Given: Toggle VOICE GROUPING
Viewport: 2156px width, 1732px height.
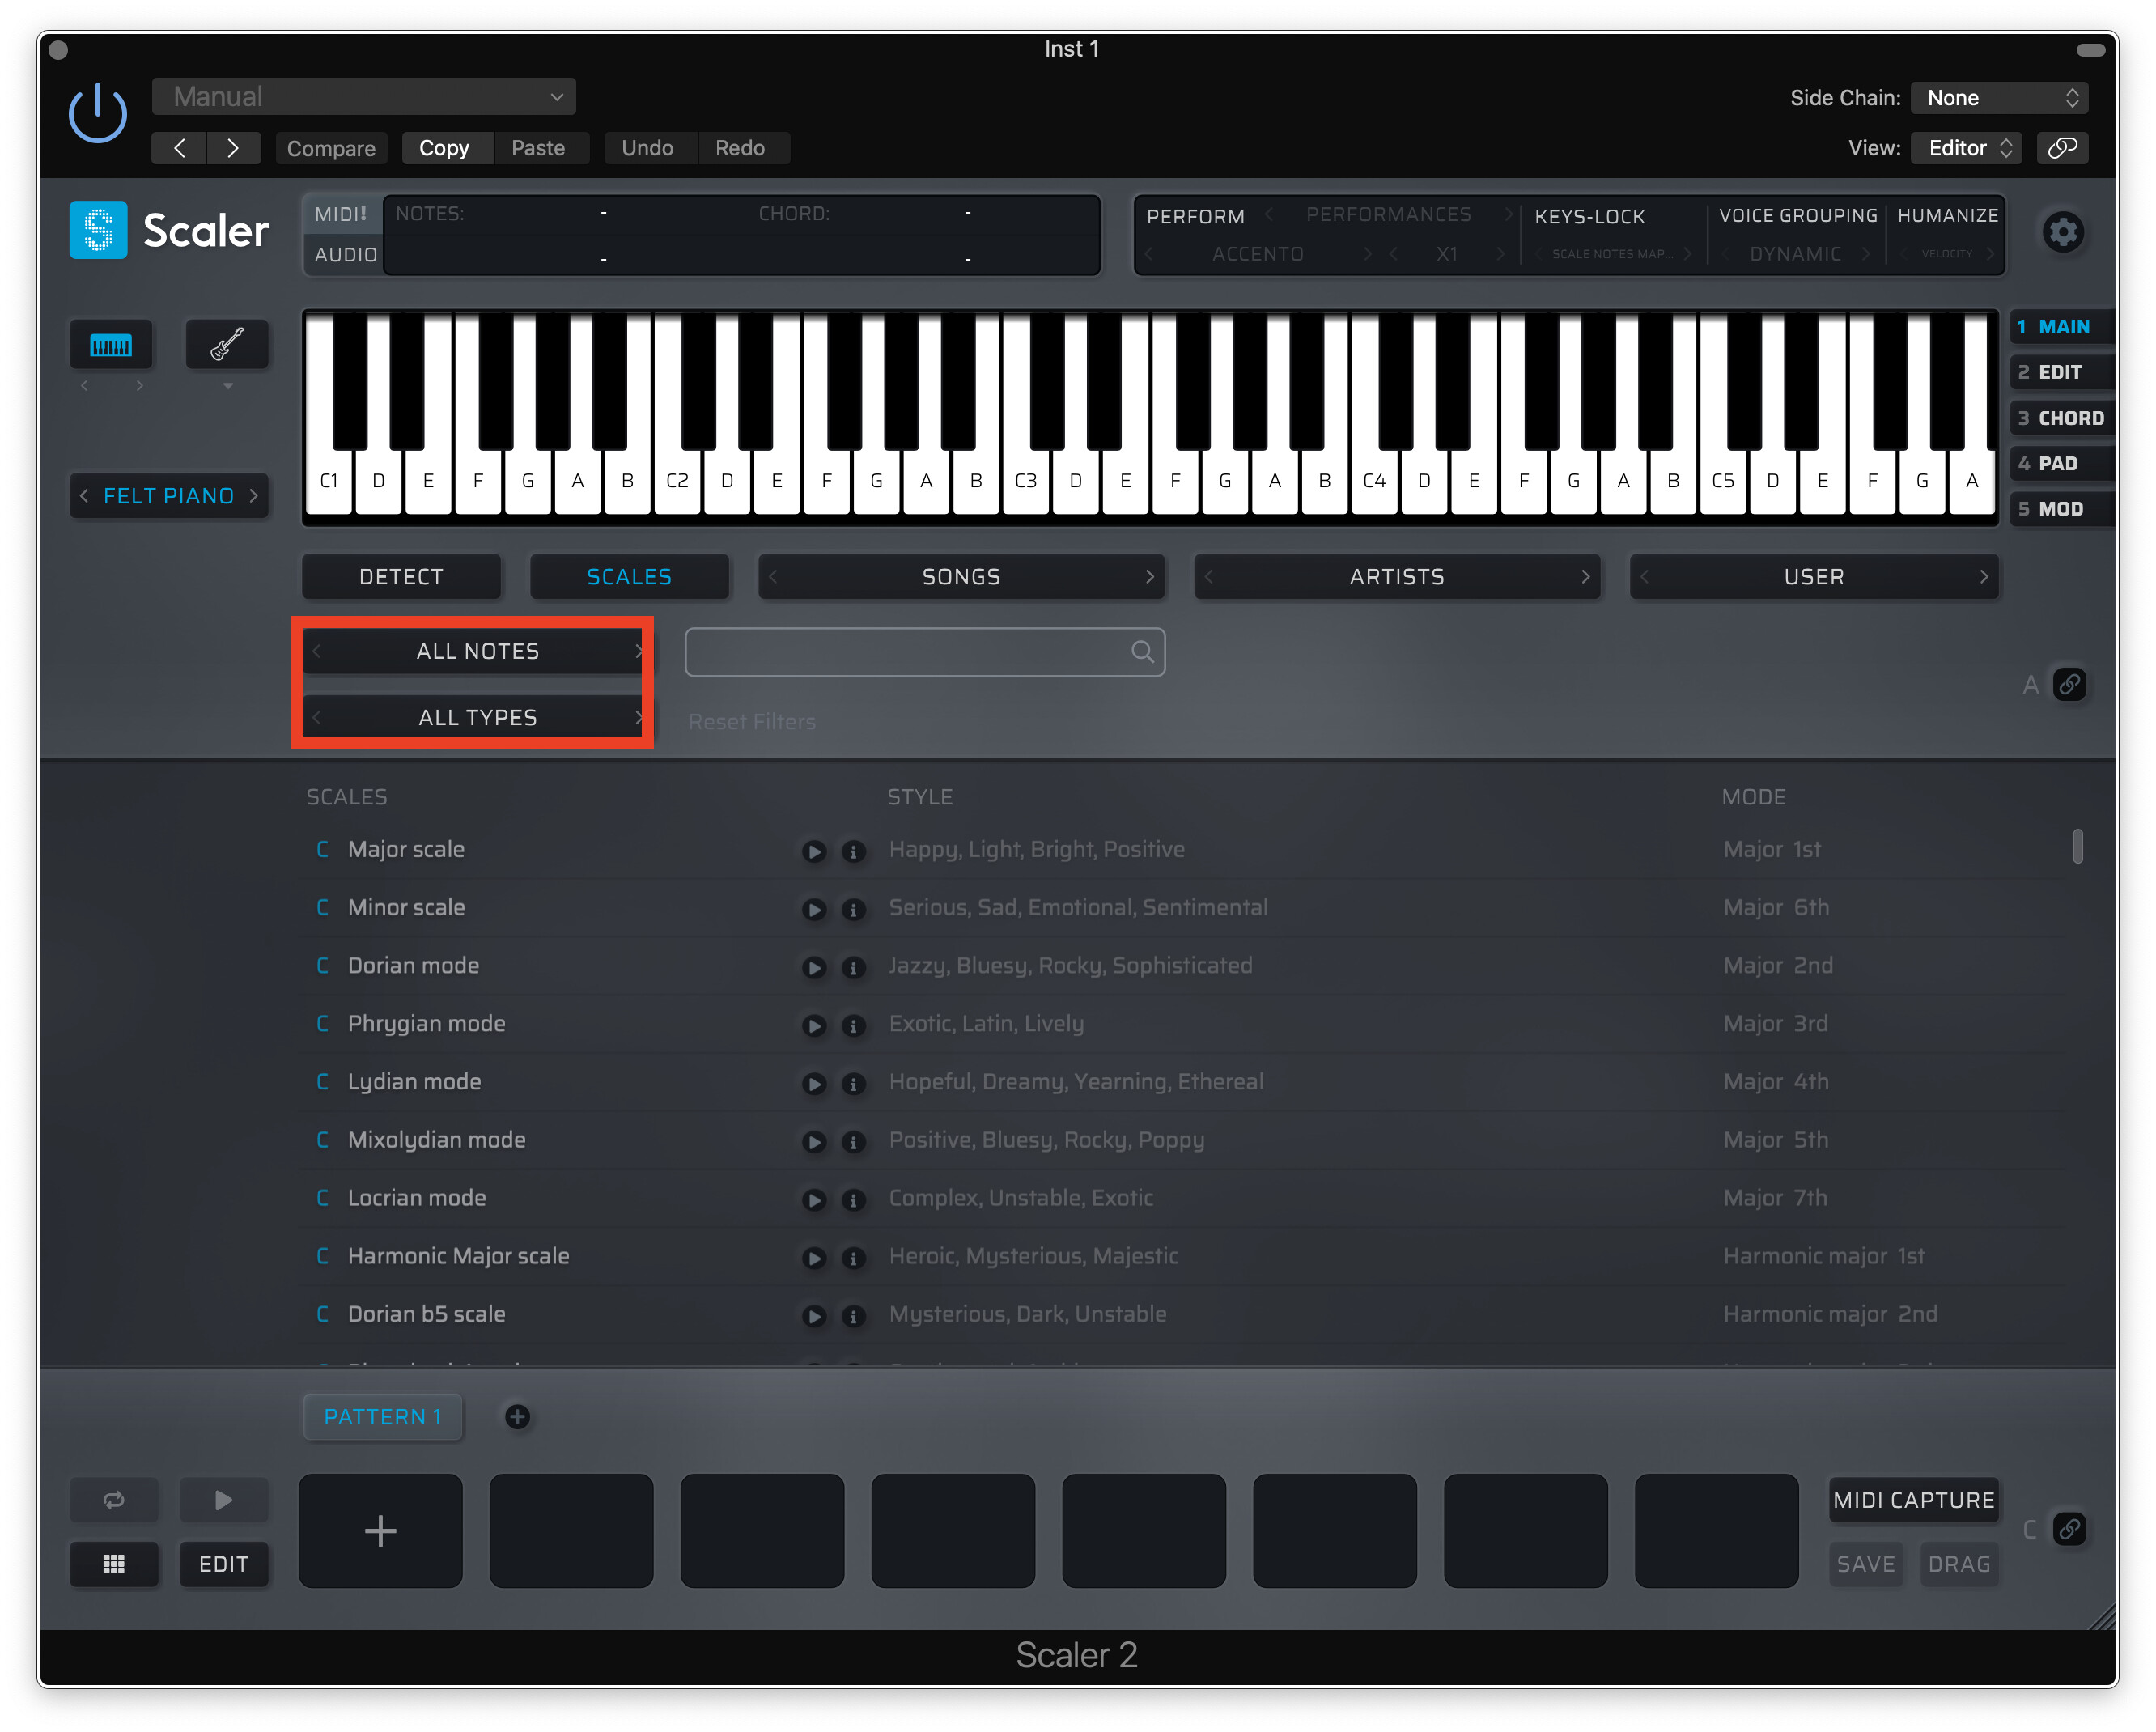Looking at the screenshot, I should [x=1798, y=215].
